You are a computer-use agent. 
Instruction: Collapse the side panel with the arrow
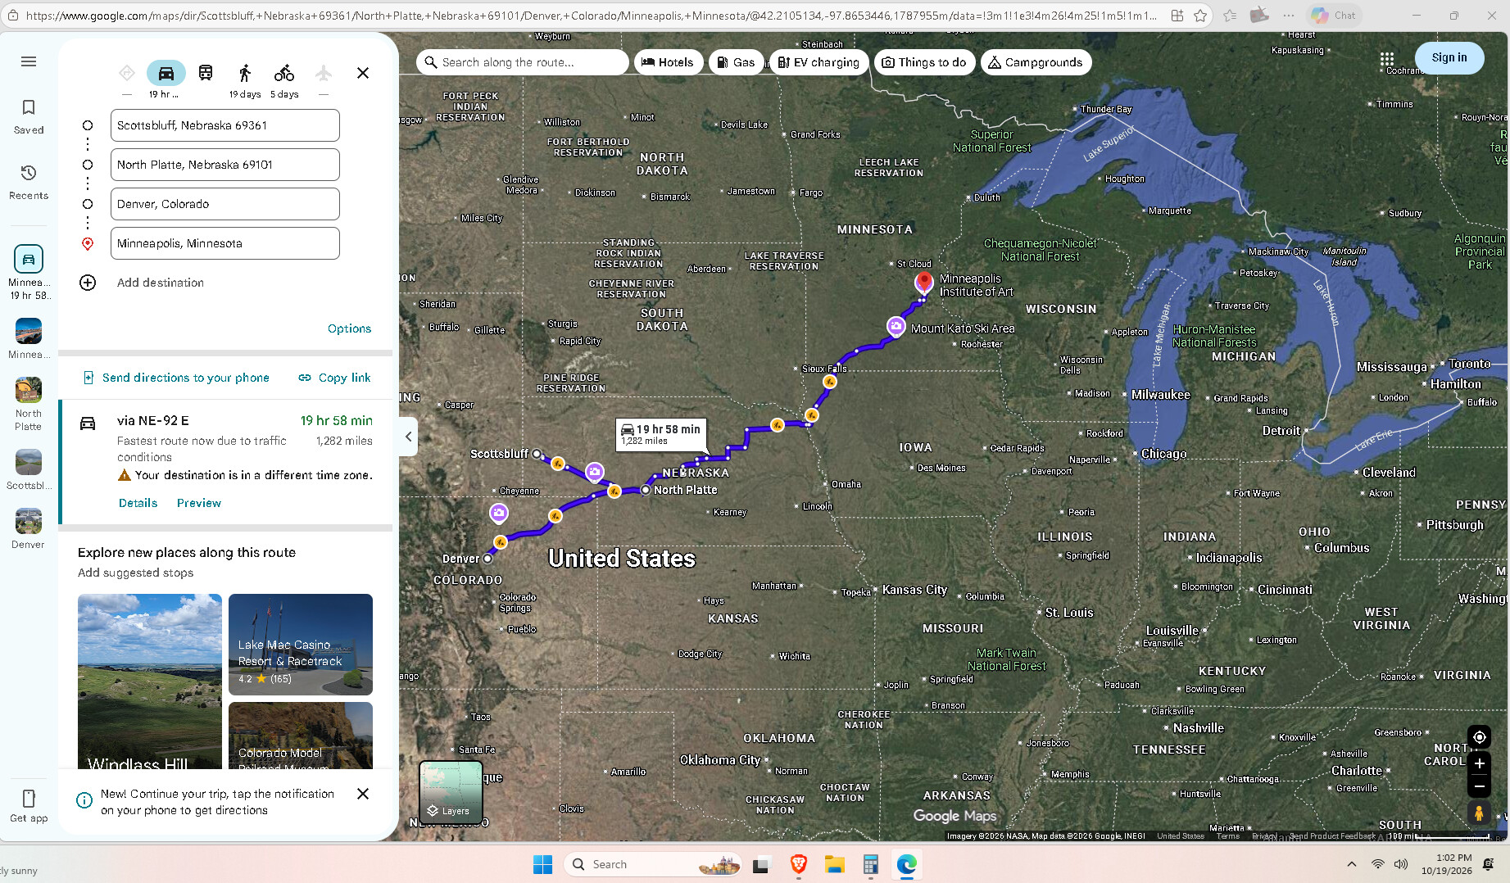pyautogui.click(x=408, y=437)
